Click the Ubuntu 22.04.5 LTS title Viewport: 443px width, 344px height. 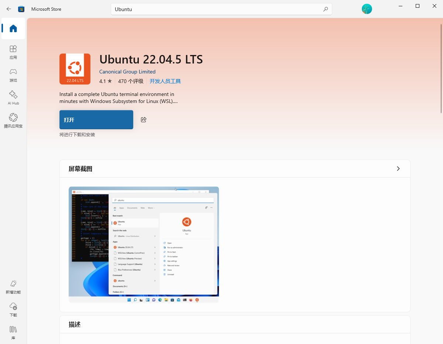[x=151, y=59]
